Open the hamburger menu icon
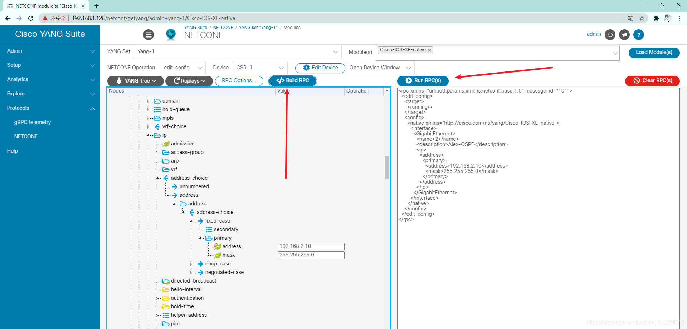The height and width of the screenshot is (329, 687). pyautogui.click(x=148, y=35)
